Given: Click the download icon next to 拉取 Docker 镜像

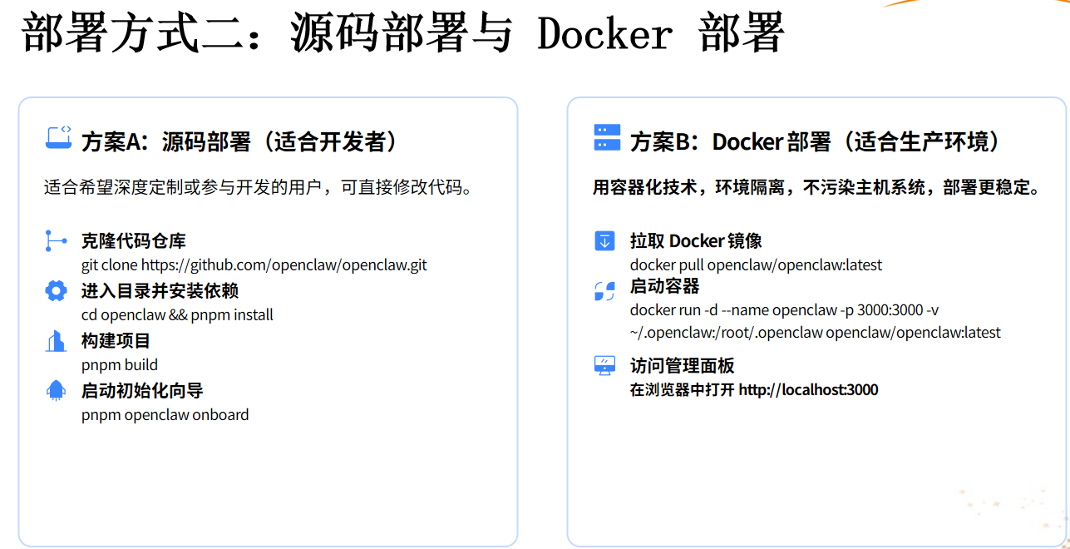Looking at the screenshot, I should tap(604, 241).
